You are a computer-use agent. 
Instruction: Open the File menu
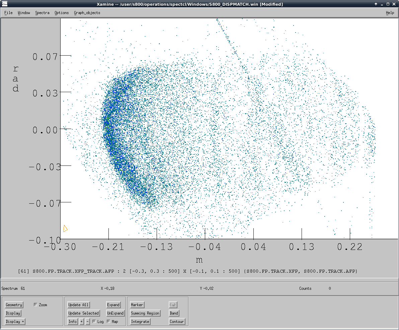click(8, 13)
